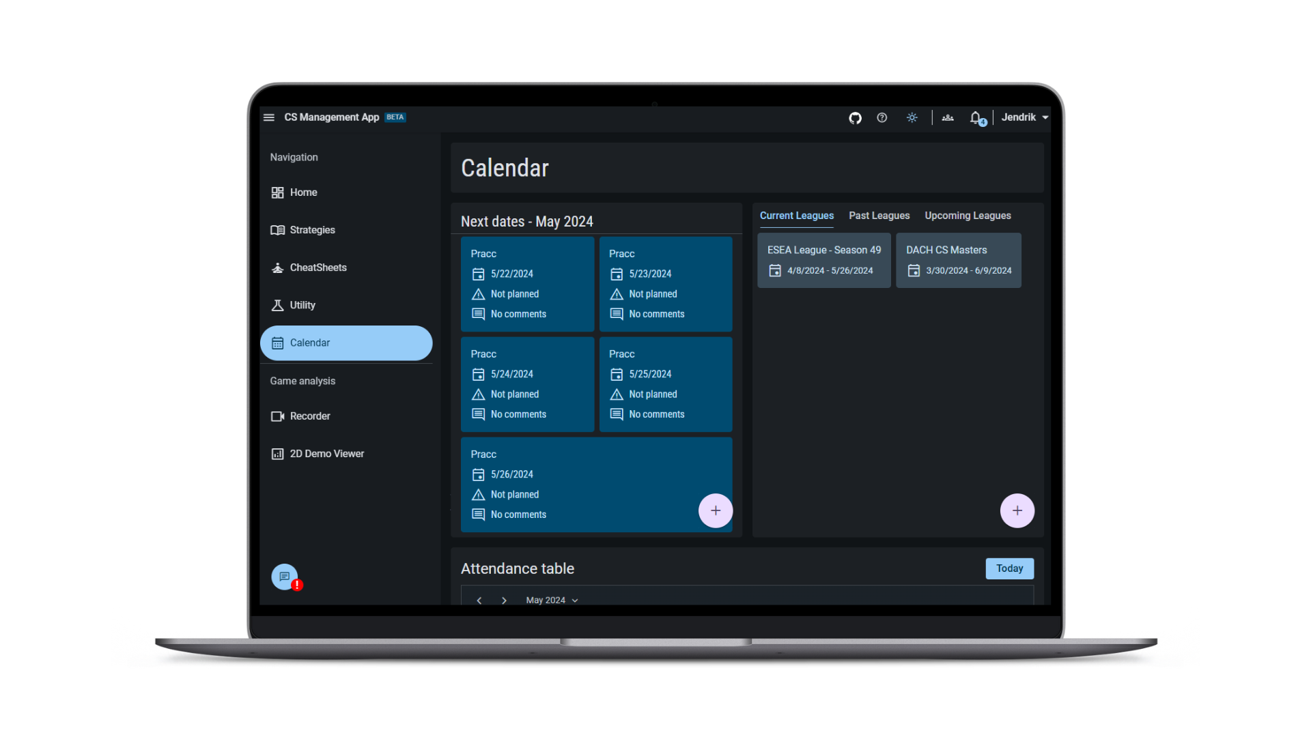The image size is (1311, 737).
Task: Open the 2D Demo Viewer
Action: (x=326, y=452)
